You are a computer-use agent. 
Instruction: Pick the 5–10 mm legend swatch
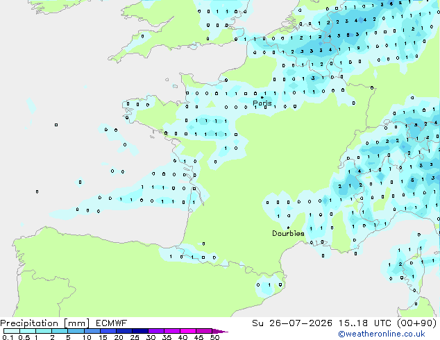tap(76, 331)
